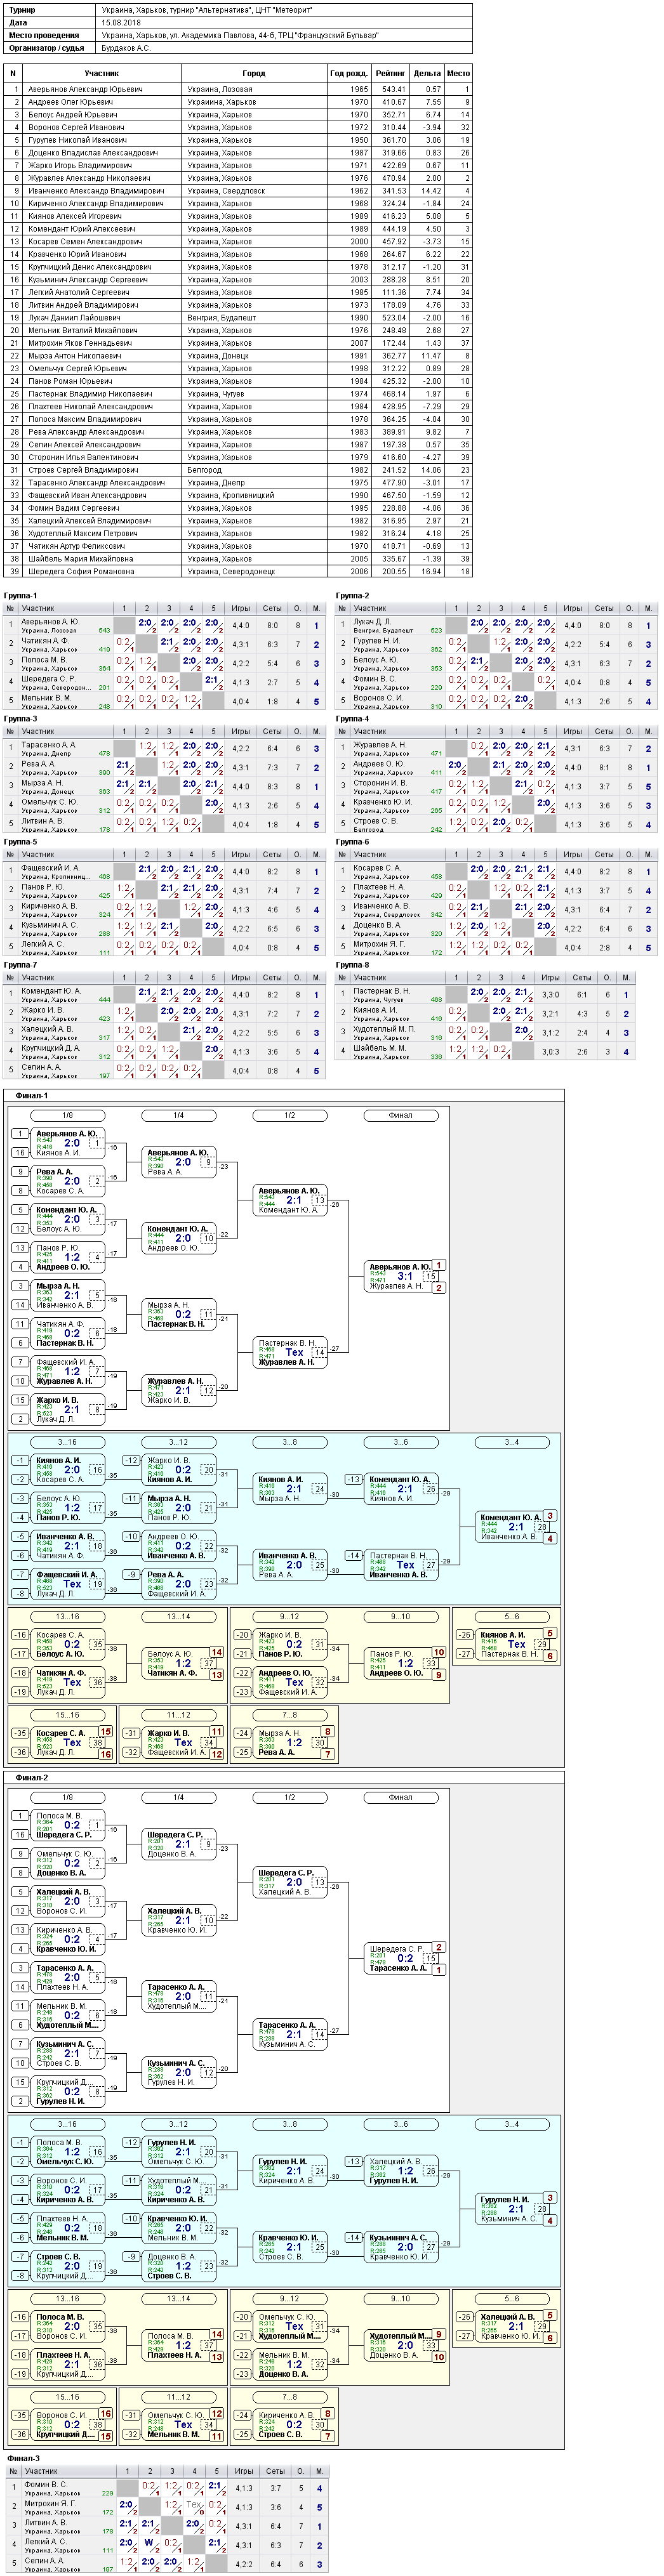
Task: Click the Город column header
Action: point(254,73)
